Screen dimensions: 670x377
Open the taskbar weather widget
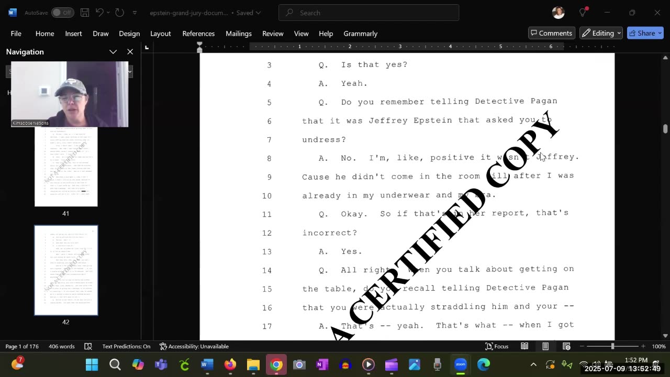(x=17, y=363)
